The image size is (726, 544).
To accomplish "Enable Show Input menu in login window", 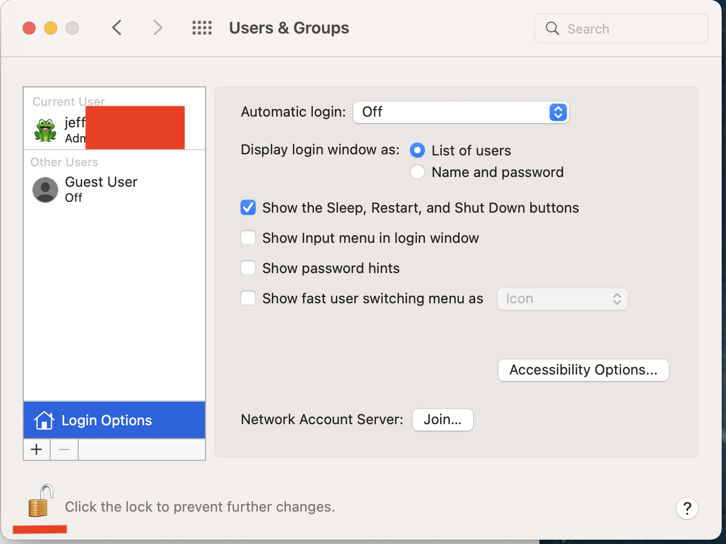I will click(x=248, y=238).
